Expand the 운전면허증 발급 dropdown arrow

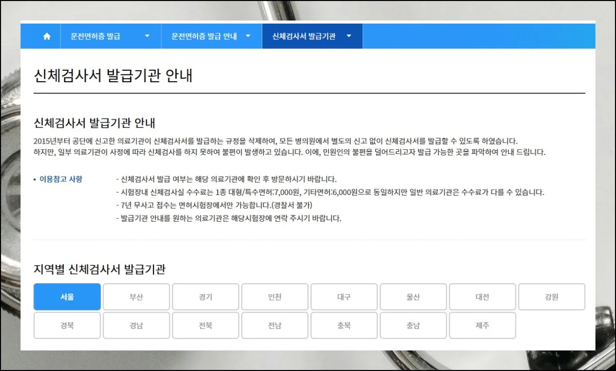click(147, 36)
